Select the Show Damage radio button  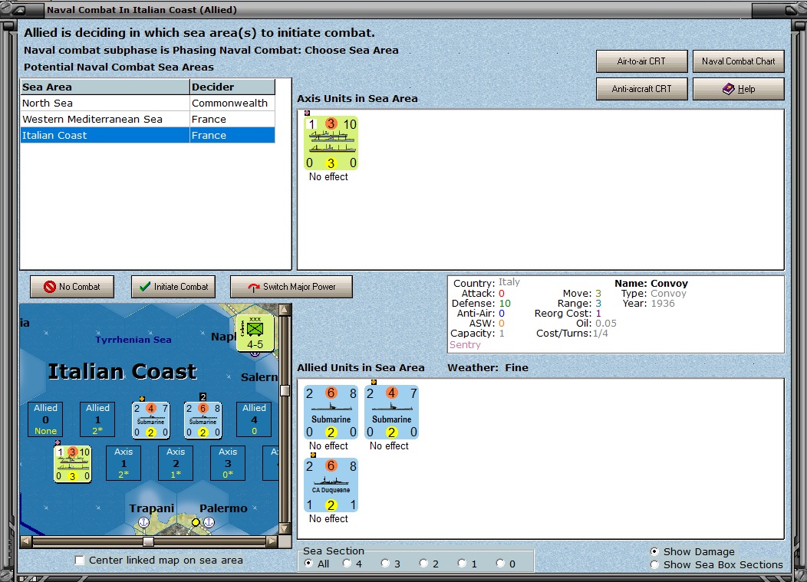click(654, 551)
